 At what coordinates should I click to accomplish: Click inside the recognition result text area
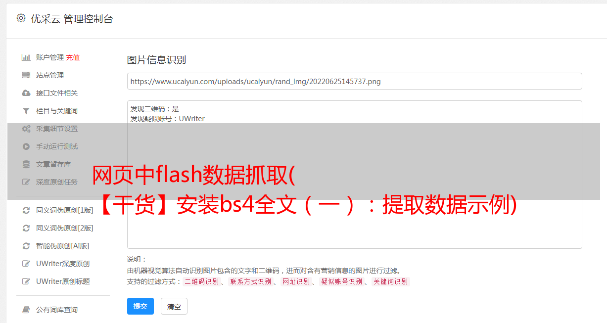click(x=354, y=175)
